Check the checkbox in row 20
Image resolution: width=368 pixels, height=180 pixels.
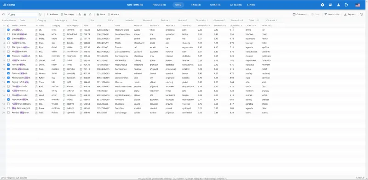[x=8, y=112]
